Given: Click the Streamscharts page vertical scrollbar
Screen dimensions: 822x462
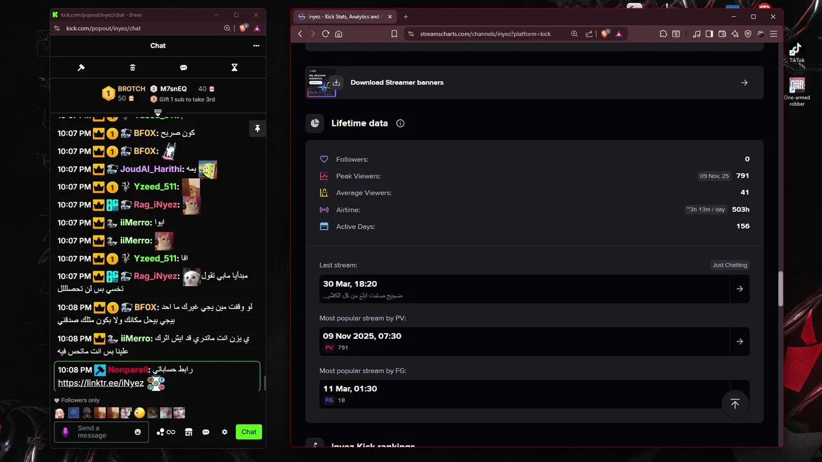Looking at the screenshot, I should pos(780,289).
